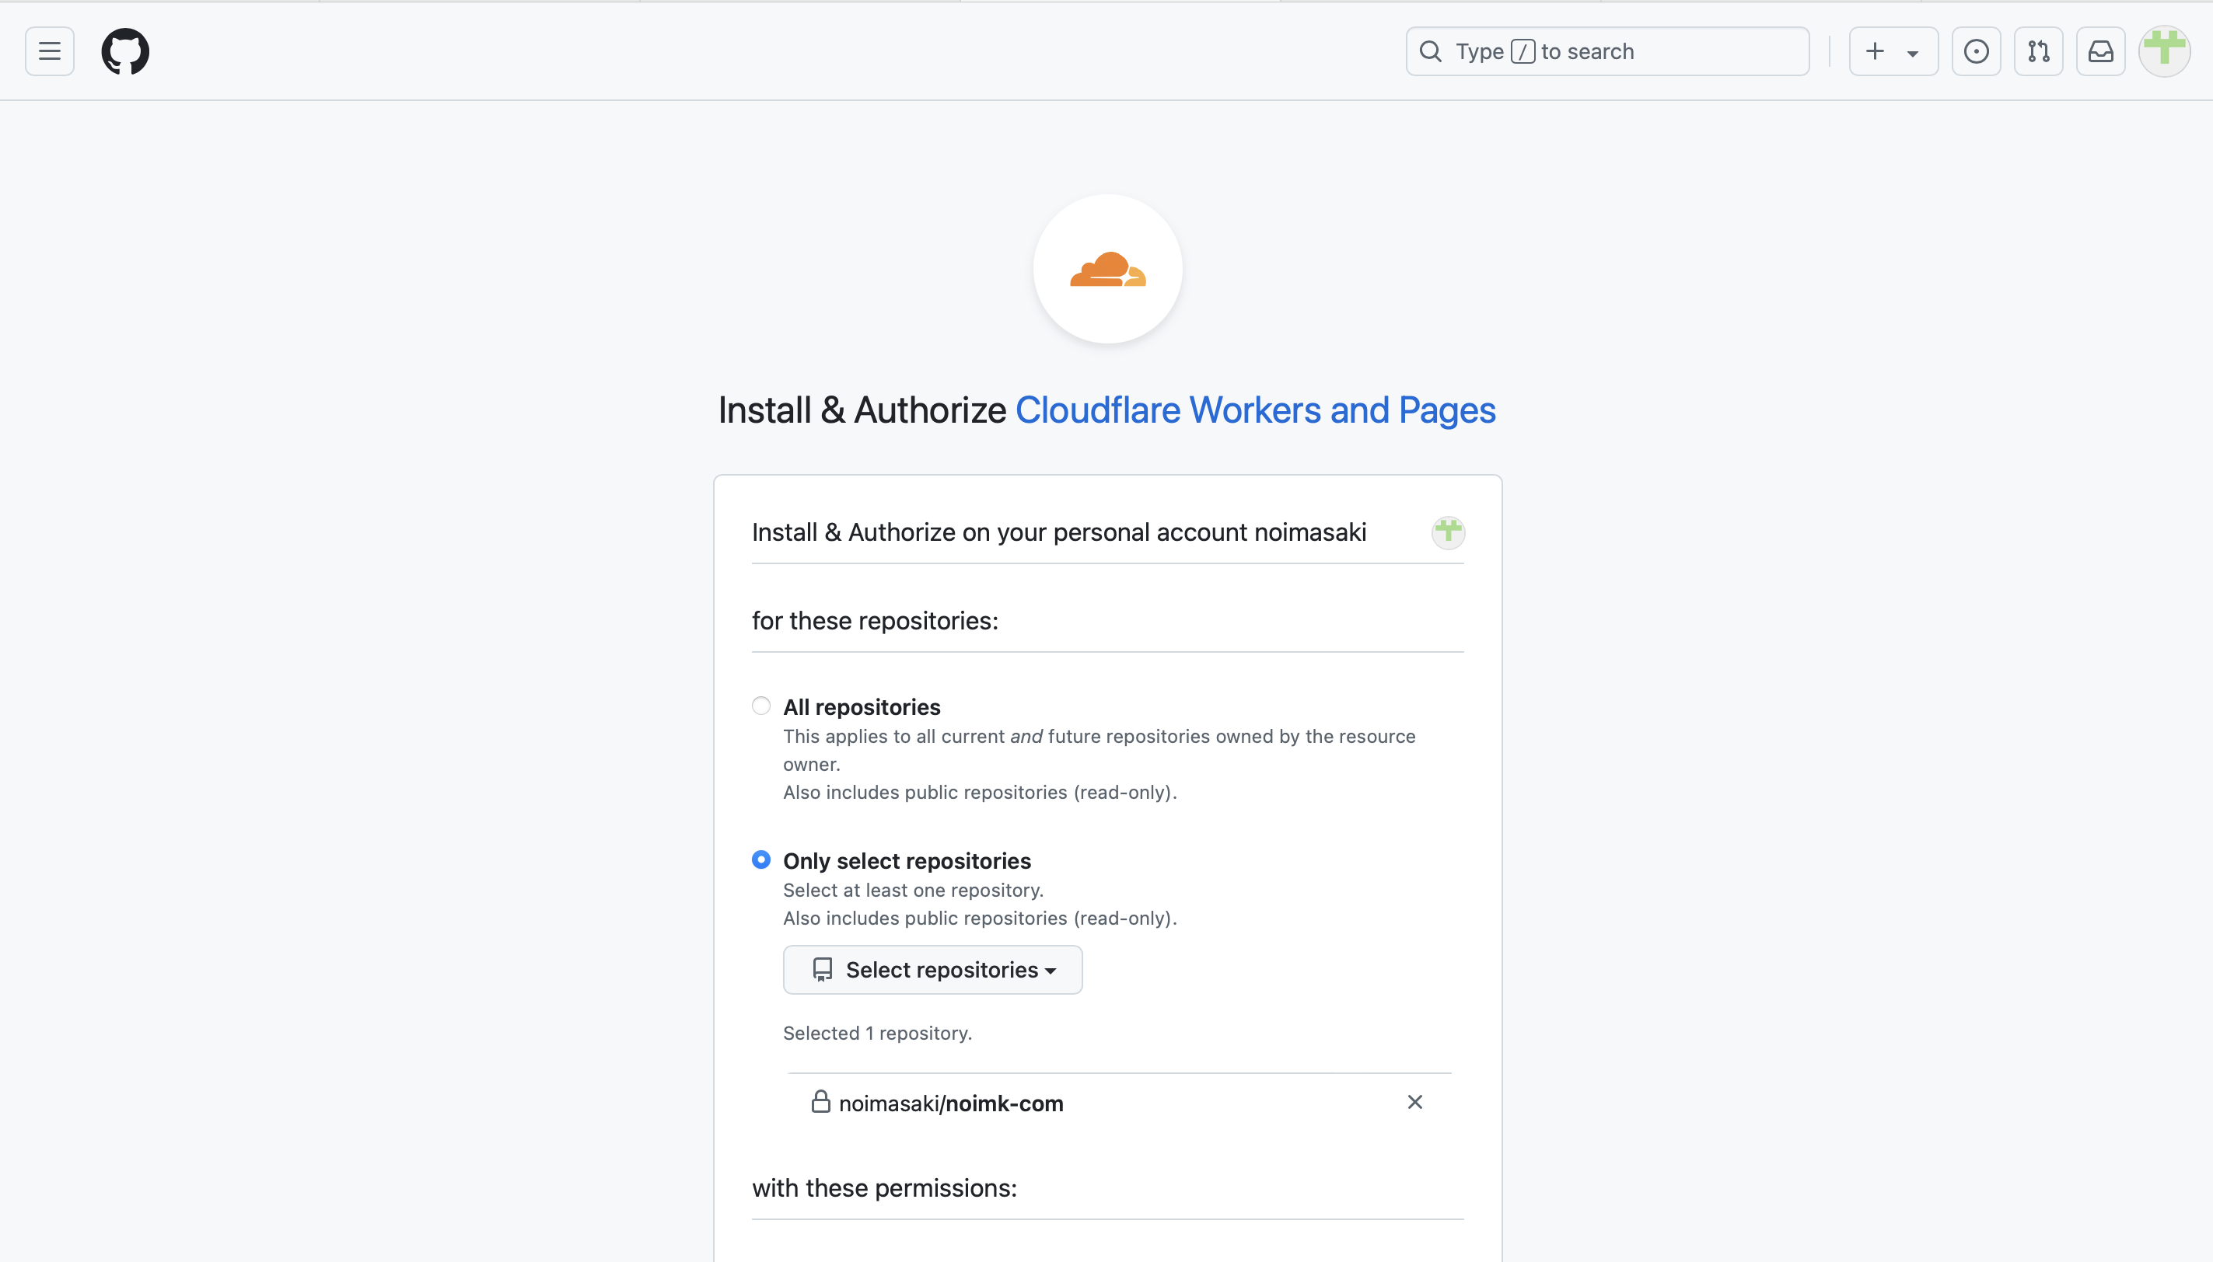2213x1262 pixels.
Task: Click the lock icon beside noimk-com
Action: pos(820,1102)
